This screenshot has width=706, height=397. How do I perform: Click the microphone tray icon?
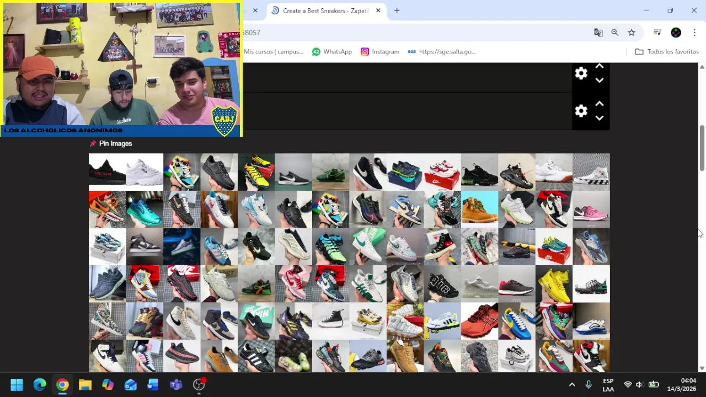589,385
